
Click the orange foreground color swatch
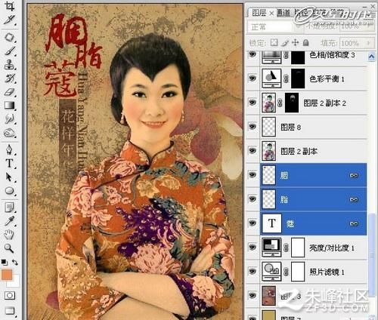[7, 275]
